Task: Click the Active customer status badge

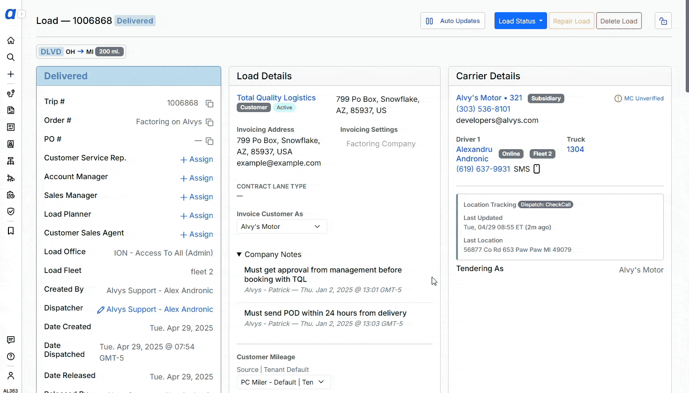Action: coord(284,107)
